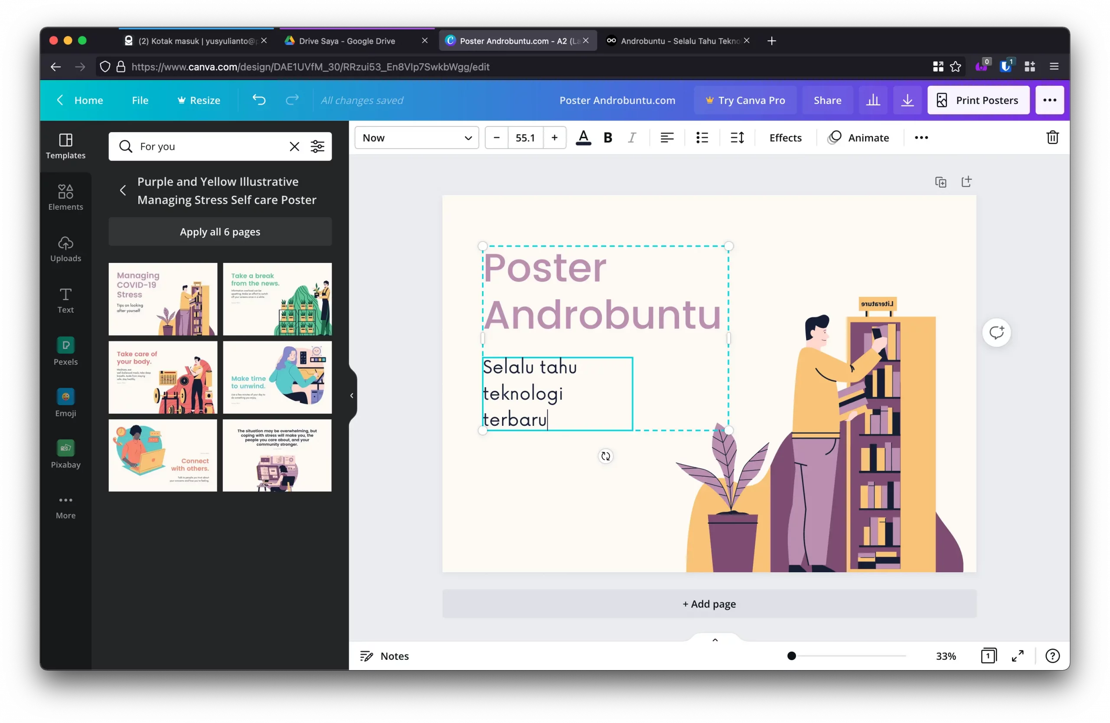This screenshot has height=723, width=1110.
Task: Click Apply all 6 pages button
Action: pyautogui.click(x=220, y=231)
